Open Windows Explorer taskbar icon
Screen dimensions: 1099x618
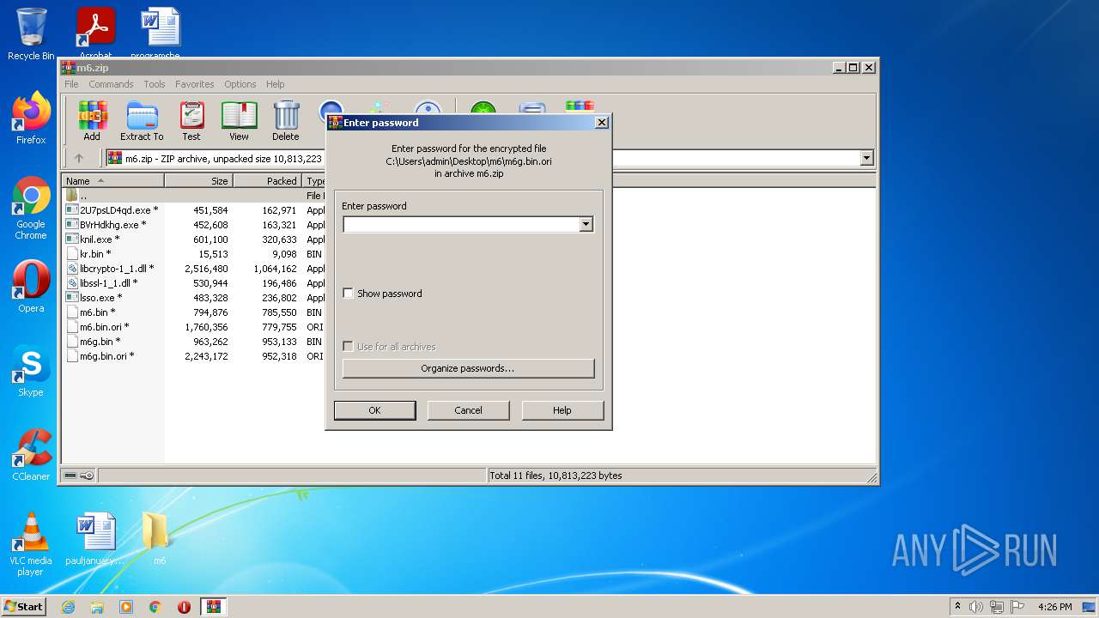pos(97,607)
